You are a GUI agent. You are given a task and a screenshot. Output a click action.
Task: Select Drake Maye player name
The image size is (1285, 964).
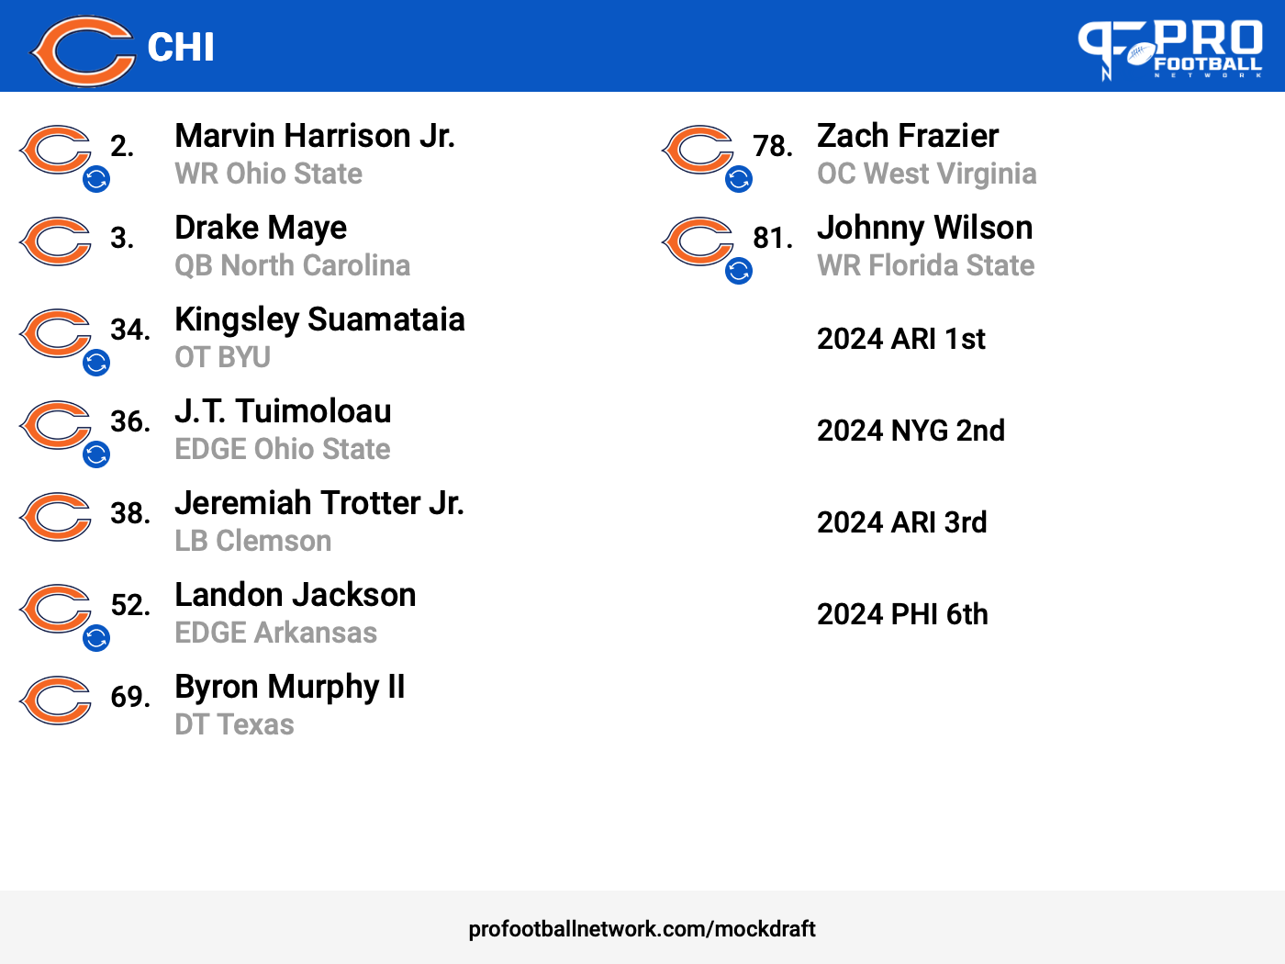[261, 228]
